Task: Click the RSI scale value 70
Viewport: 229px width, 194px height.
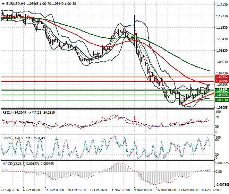Action: [x=217, y=117]
